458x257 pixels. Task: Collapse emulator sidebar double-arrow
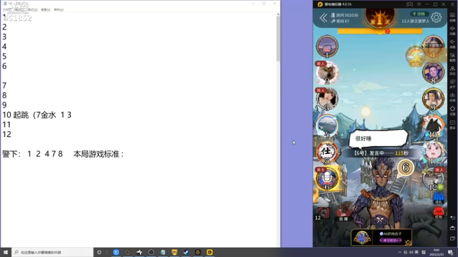[x=452, y=5]
